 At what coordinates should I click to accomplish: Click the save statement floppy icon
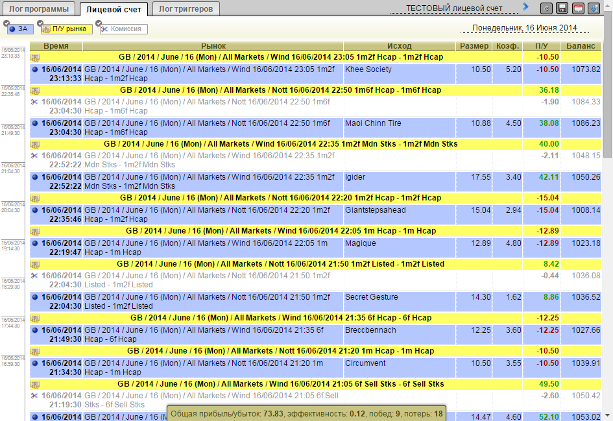(562, 8)
